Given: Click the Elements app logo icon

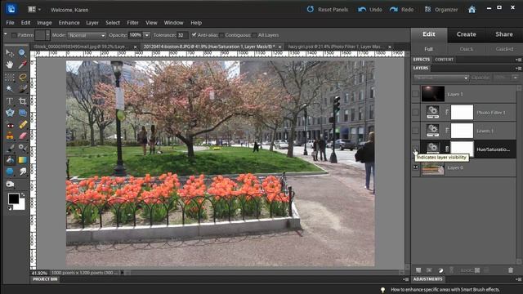Looking at the screenshot, I should point(11,9).
